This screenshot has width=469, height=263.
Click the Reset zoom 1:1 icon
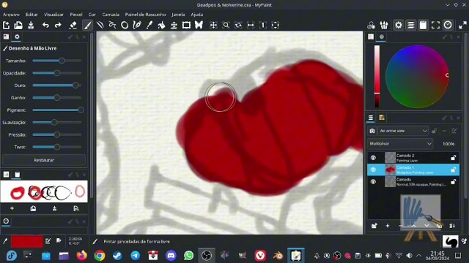pyautogui.click(x=262, y=26)
